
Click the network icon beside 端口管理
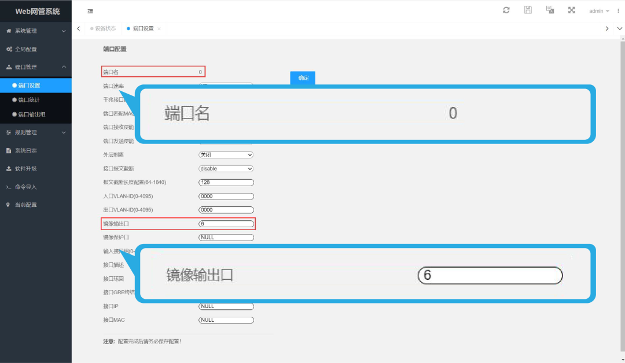(x=9, y=67)
